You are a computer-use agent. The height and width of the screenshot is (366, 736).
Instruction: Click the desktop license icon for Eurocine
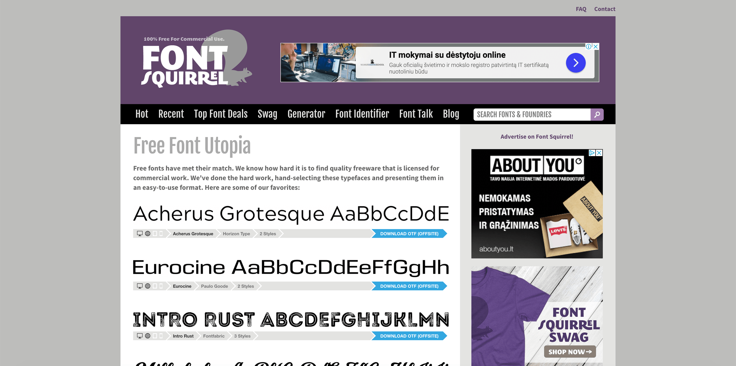coord(140,286)
